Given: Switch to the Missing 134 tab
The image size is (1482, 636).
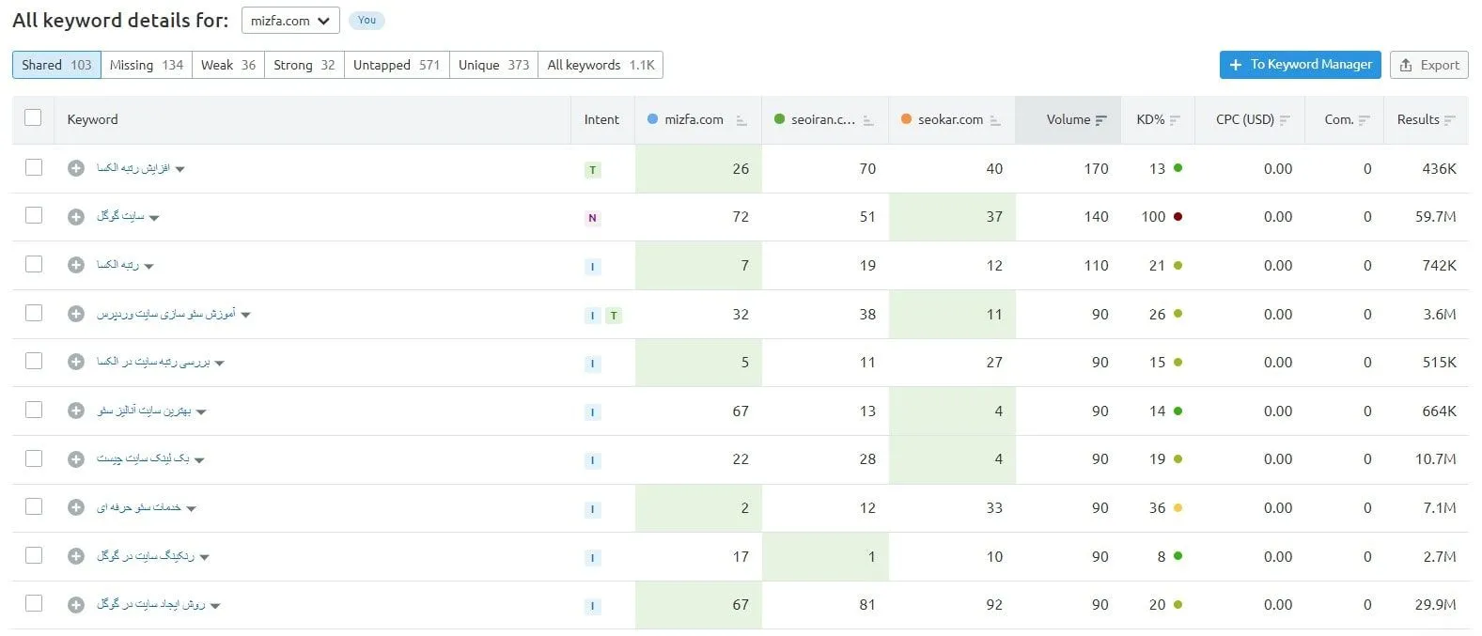Looking at the screenshot, I should pos(147,65).
